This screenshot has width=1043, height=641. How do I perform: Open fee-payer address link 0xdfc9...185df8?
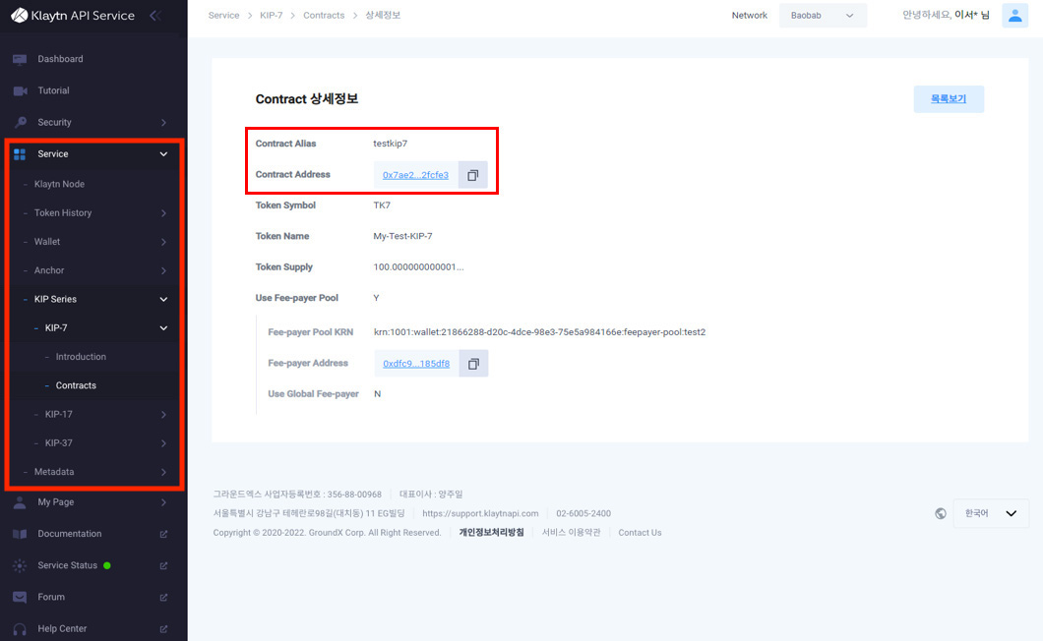416,364
